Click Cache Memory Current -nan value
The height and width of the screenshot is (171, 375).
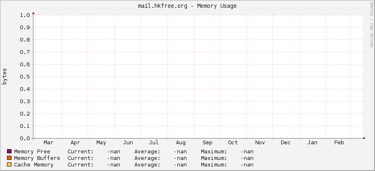114,165
